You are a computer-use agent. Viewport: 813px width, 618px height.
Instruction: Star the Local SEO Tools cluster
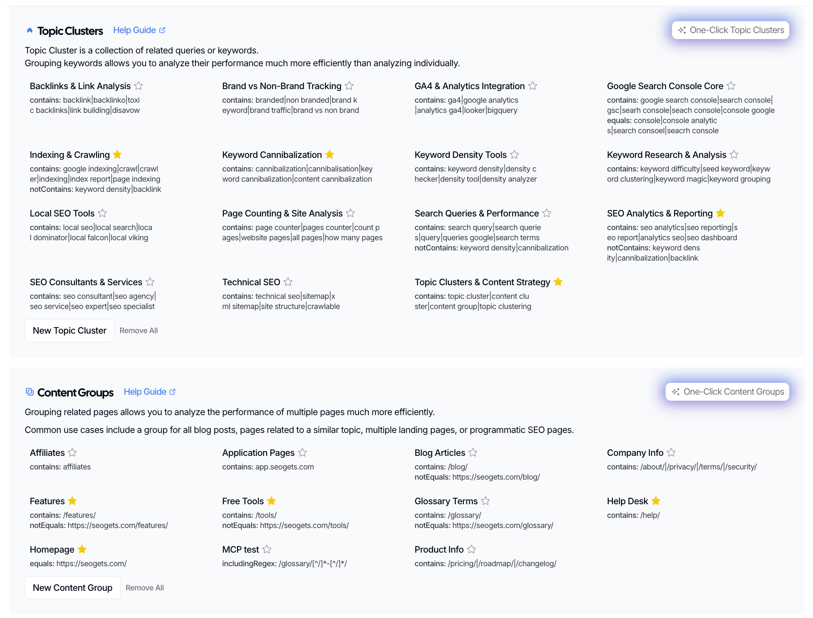[102, 213]
